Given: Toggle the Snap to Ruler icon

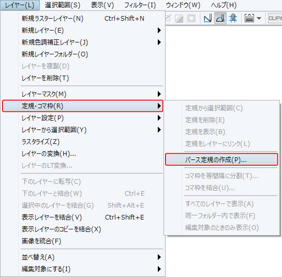Looking at the screenshot, I should click(x=207, y=18).
